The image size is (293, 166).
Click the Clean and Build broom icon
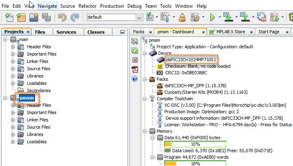tap(182, 17)
